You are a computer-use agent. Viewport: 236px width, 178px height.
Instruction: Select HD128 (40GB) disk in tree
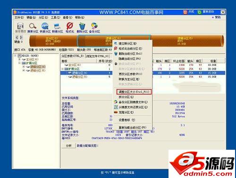[28, 56]
